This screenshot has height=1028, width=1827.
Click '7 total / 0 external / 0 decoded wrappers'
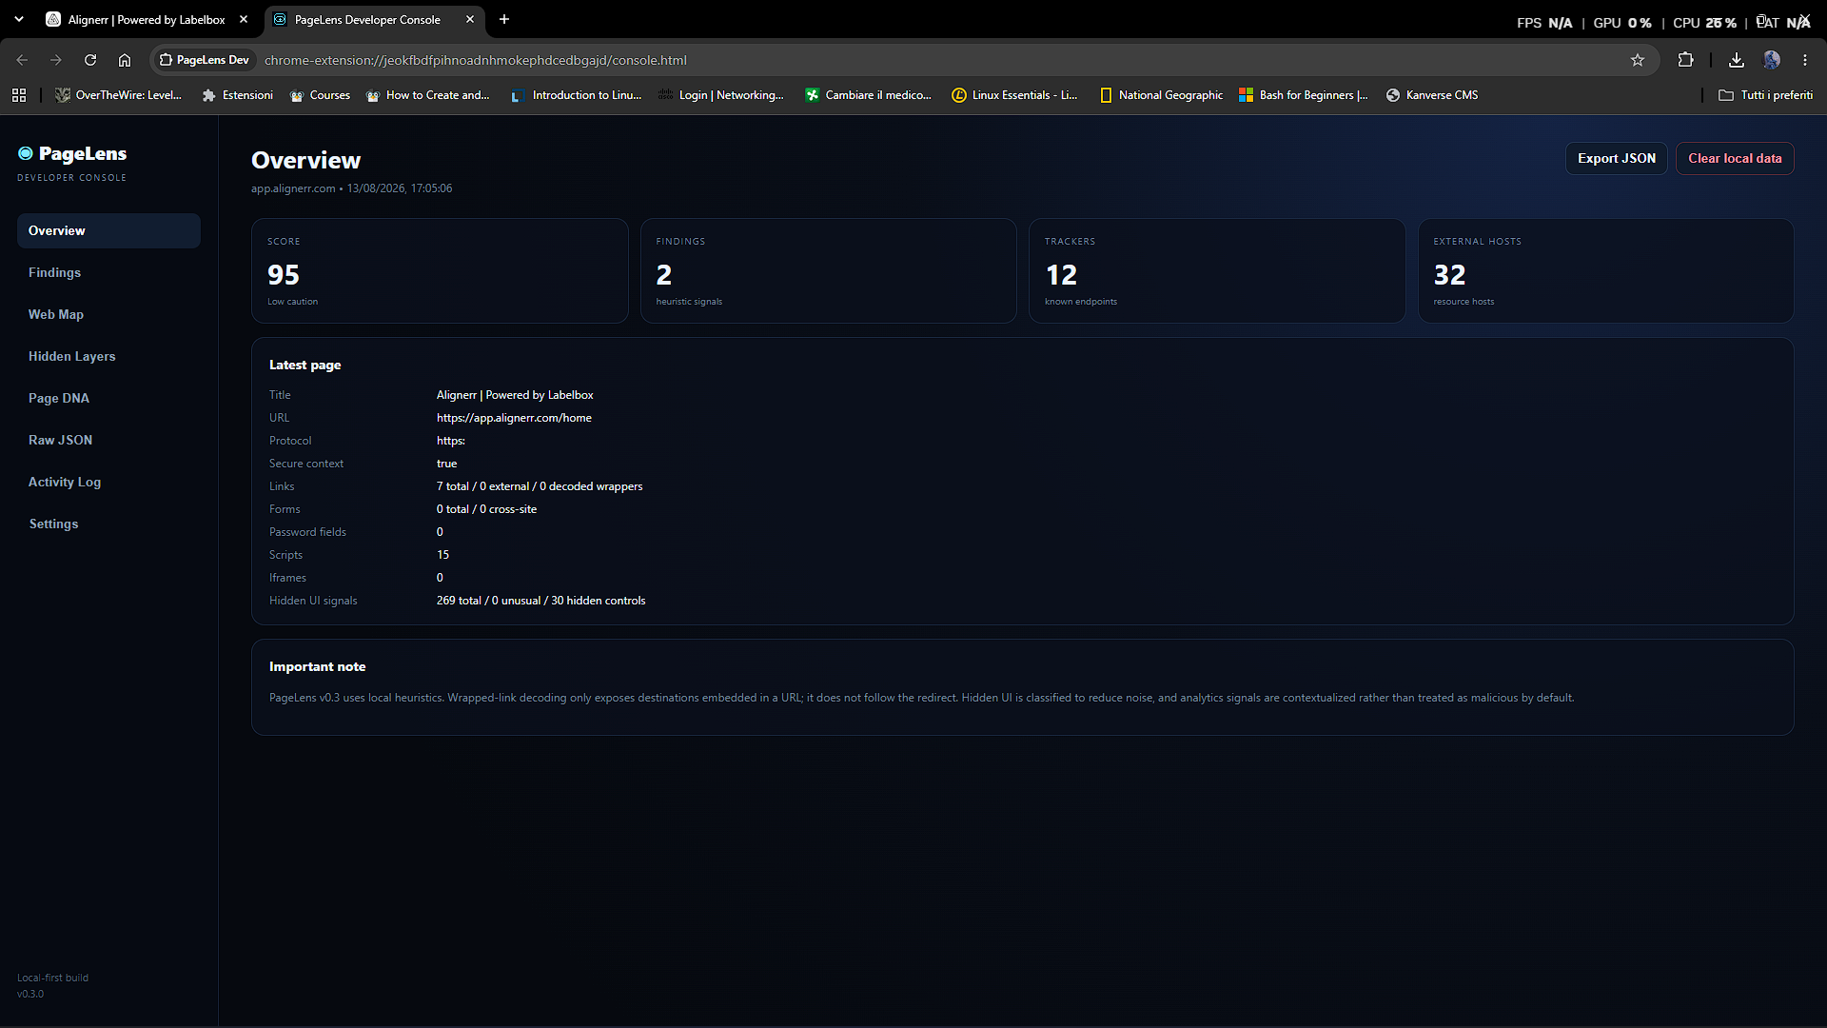[540, 486]
